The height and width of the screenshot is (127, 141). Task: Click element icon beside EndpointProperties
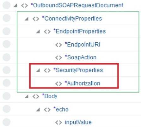47,32
